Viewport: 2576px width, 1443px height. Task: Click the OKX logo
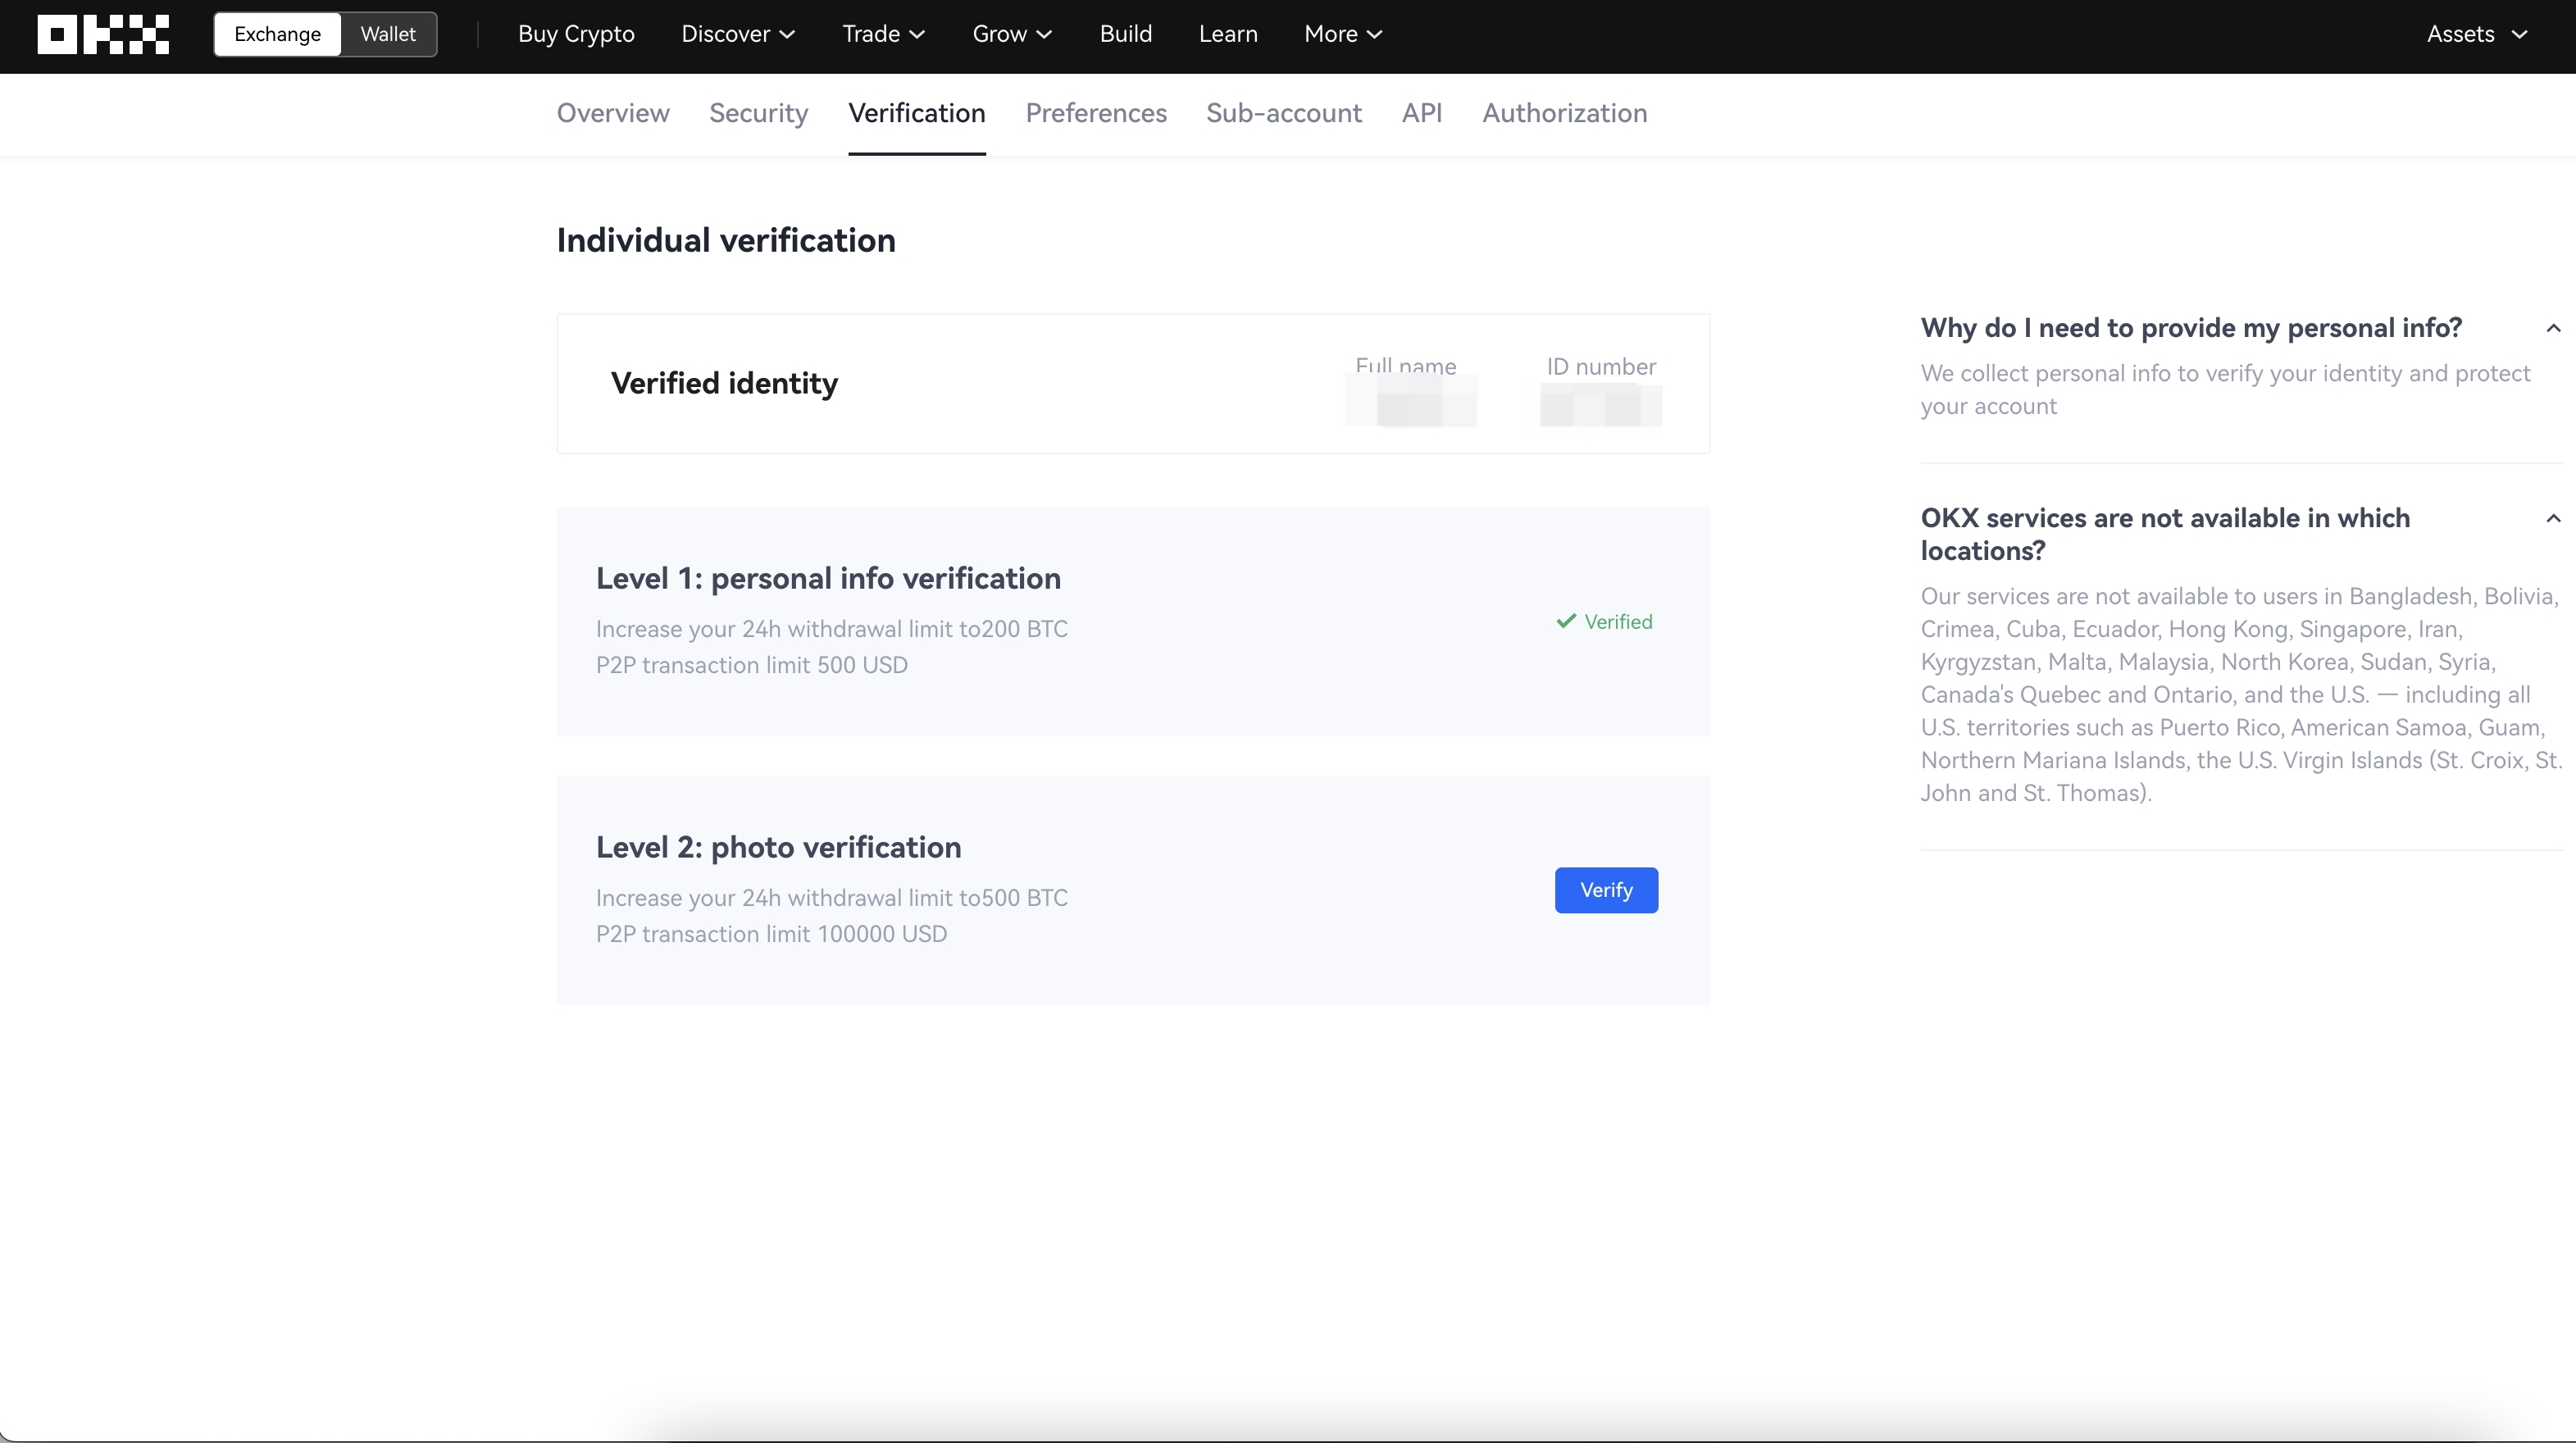(x=103, y=34)
